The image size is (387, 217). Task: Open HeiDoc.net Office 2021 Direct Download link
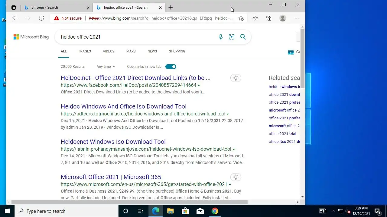pos(135,78)
